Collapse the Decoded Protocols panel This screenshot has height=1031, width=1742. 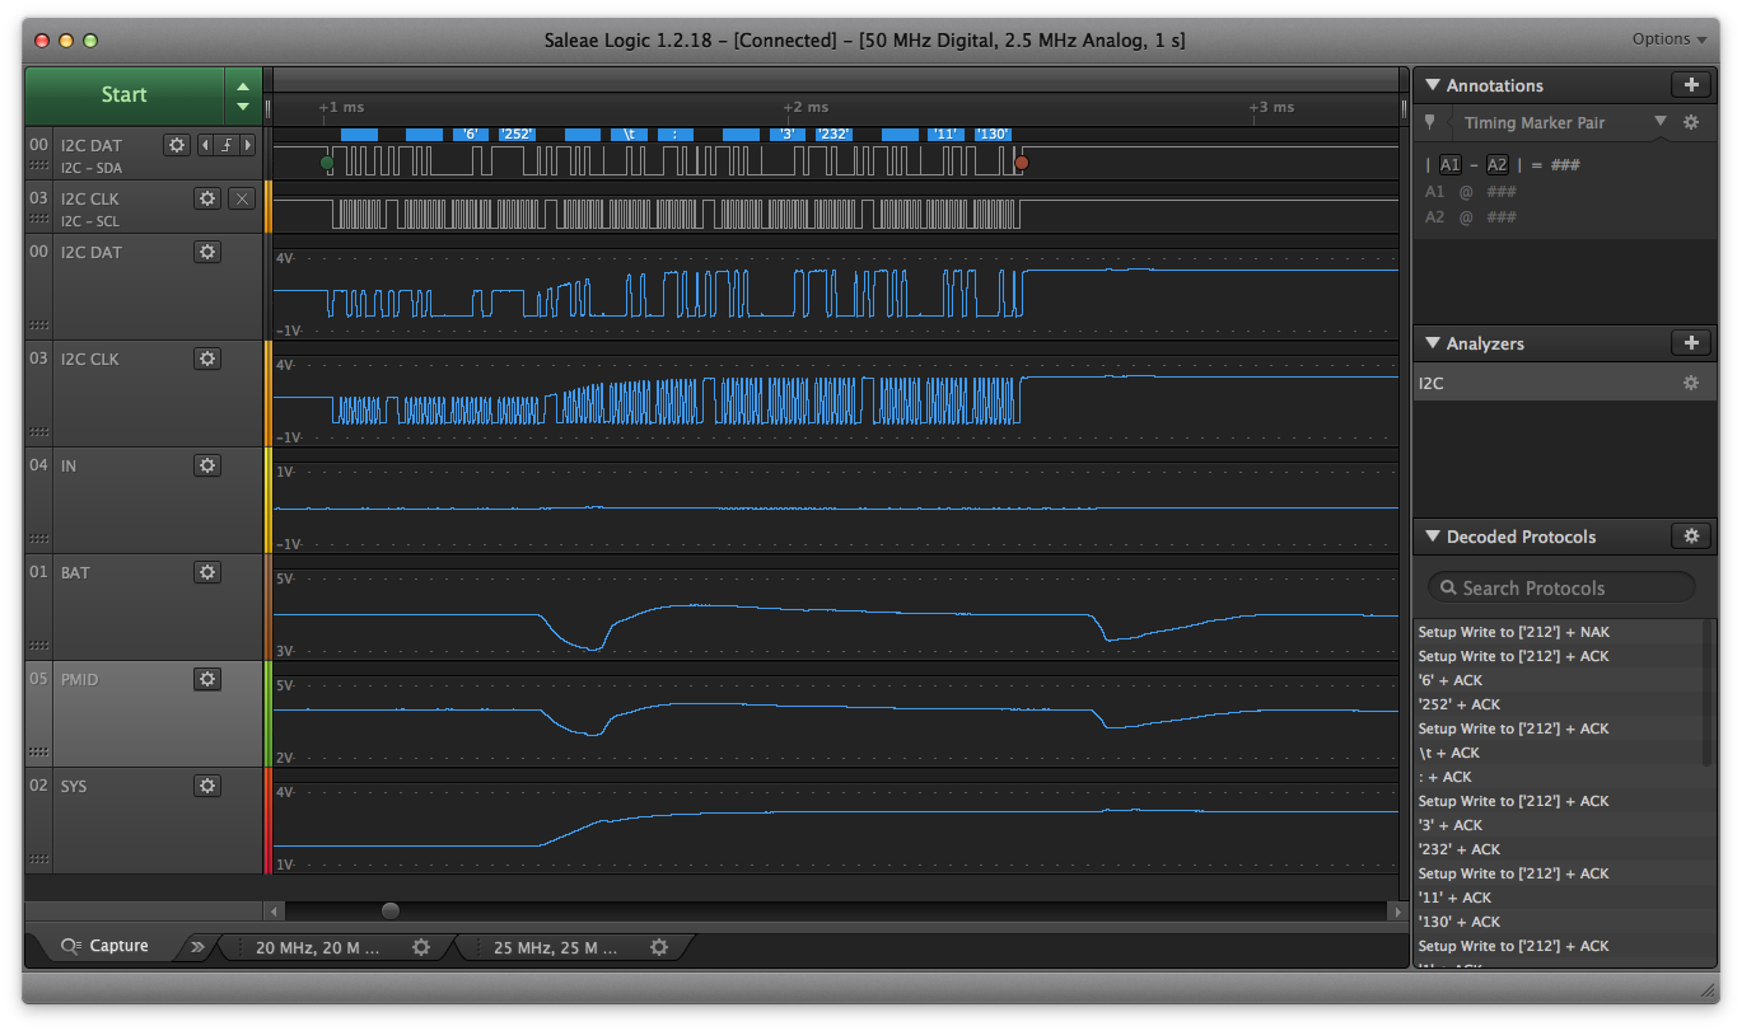click(1433, 536)
